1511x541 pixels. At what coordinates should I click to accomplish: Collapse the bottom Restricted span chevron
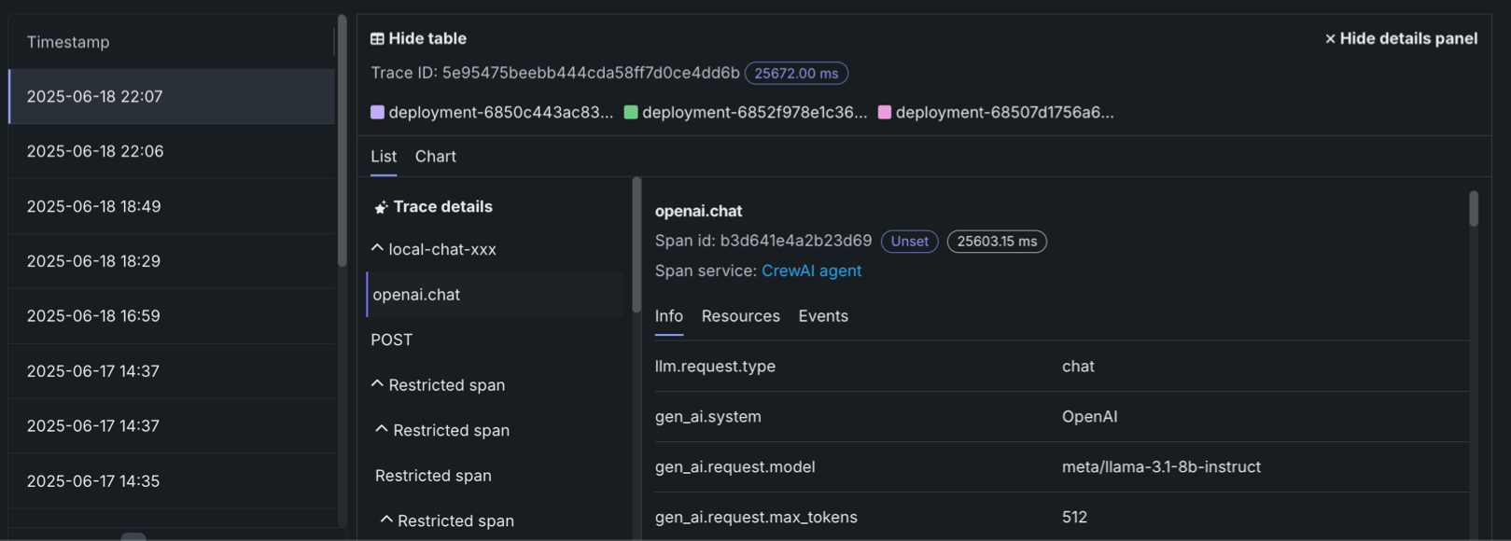coord(386,520)
